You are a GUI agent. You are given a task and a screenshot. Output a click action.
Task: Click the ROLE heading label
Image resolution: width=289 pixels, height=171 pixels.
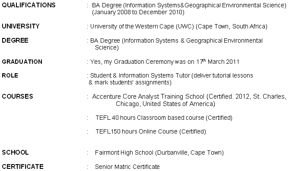(10, 75)
